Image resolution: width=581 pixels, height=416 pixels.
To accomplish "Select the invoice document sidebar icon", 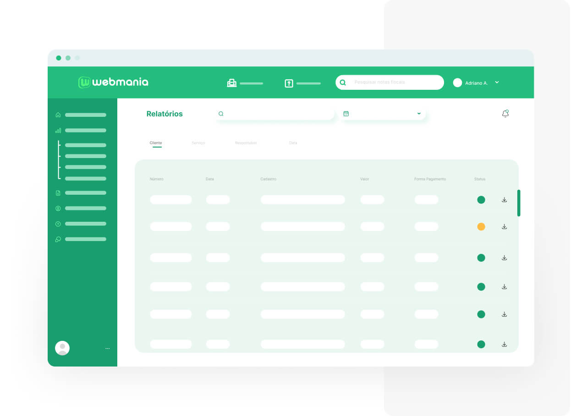I will pos(58,193).
